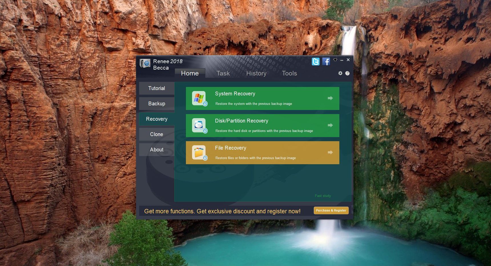Image resolution: width=491 pixels, height=266 pixels.
Task: Click the System Recovery Windows icon
Action: tap(199, 98)
